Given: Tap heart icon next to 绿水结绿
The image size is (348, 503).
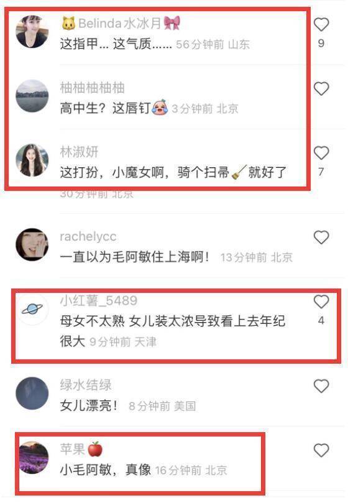Looking at the screenshot, I should click(x=321, y=386).
